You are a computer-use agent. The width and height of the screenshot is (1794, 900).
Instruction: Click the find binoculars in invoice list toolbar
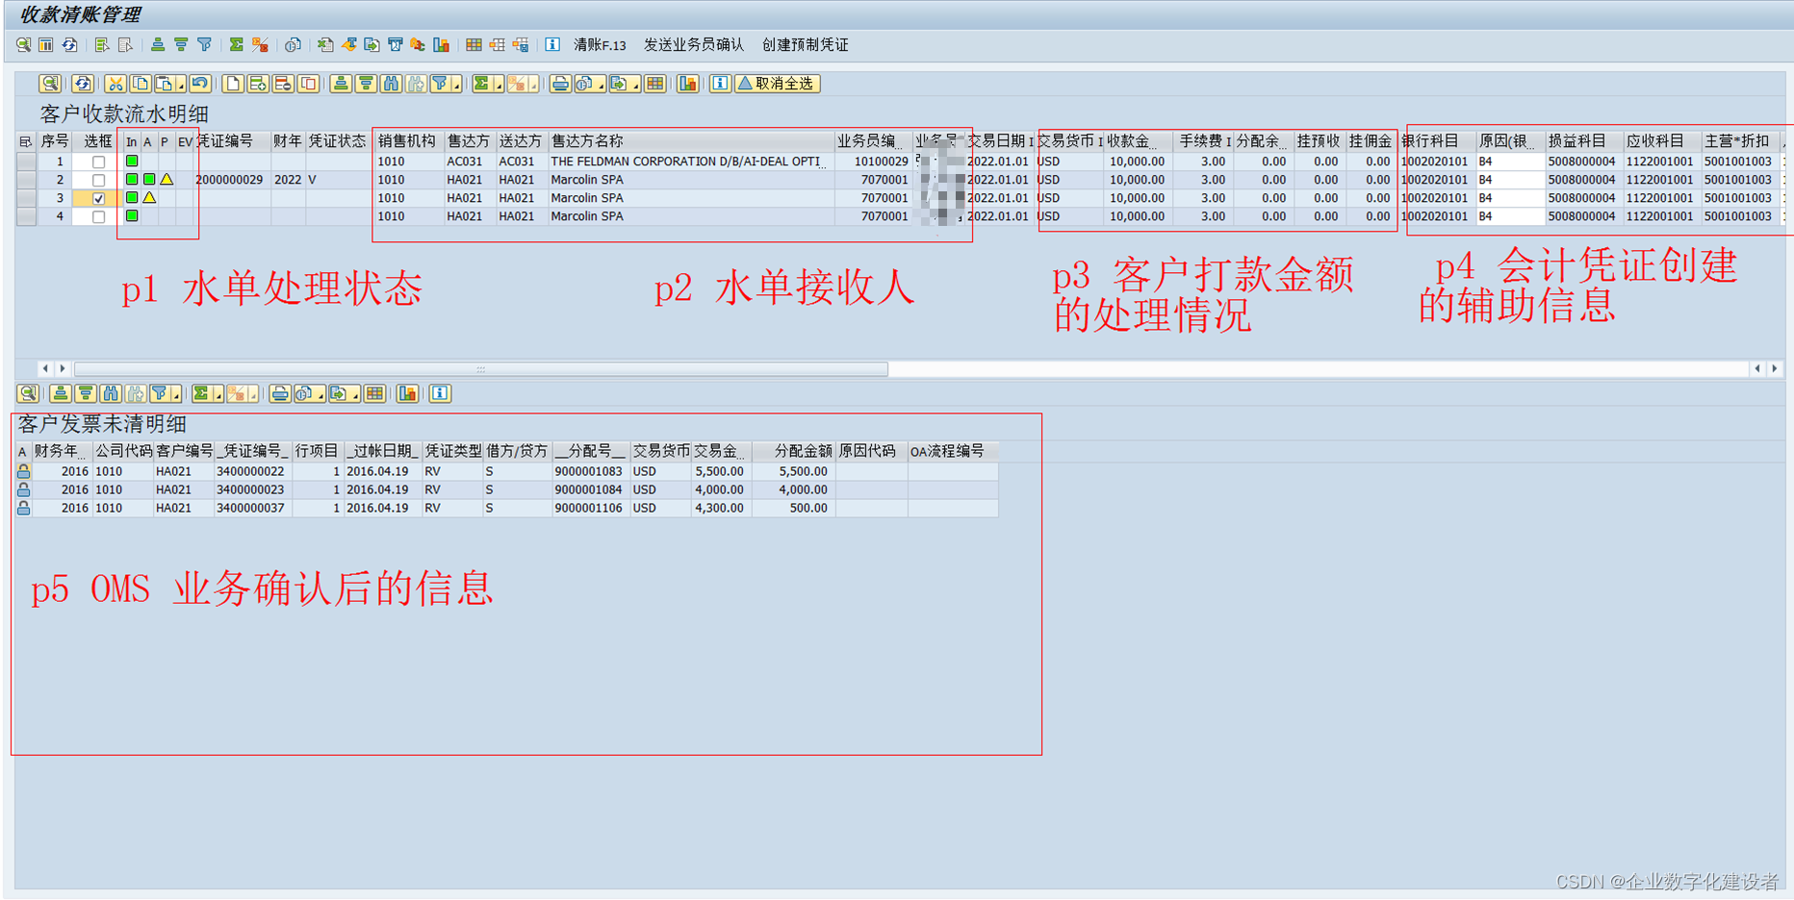pyautogui.click(x=111, y=393)
